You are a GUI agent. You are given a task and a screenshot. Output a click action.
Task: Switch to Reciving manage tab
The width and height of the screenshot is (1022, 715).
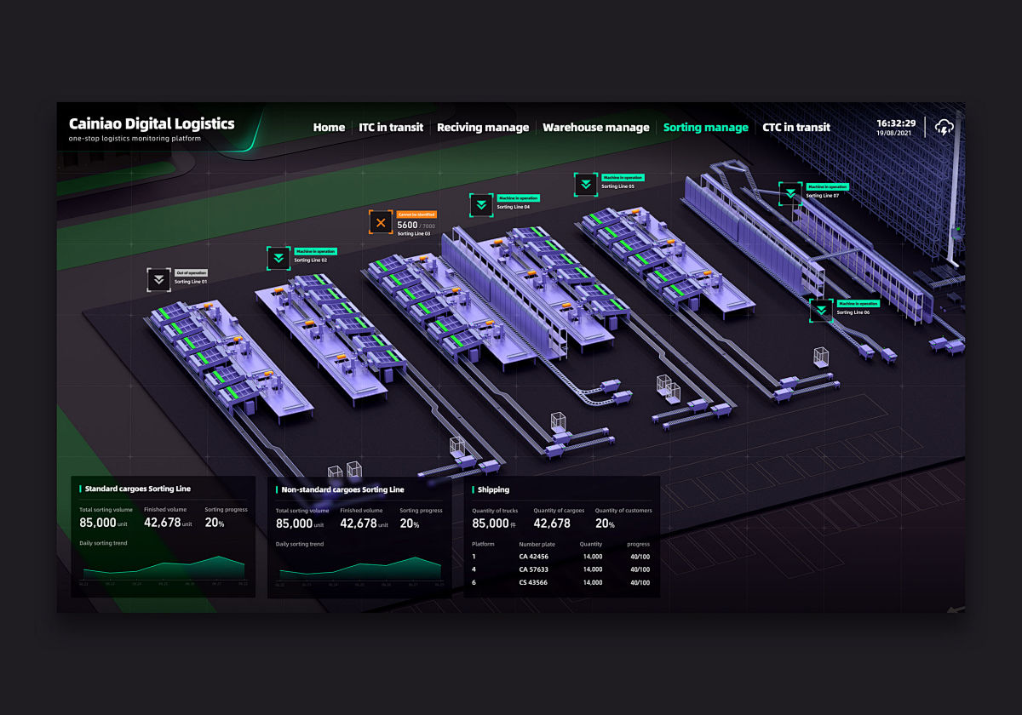pyautogui.click(x=483, y=128)
